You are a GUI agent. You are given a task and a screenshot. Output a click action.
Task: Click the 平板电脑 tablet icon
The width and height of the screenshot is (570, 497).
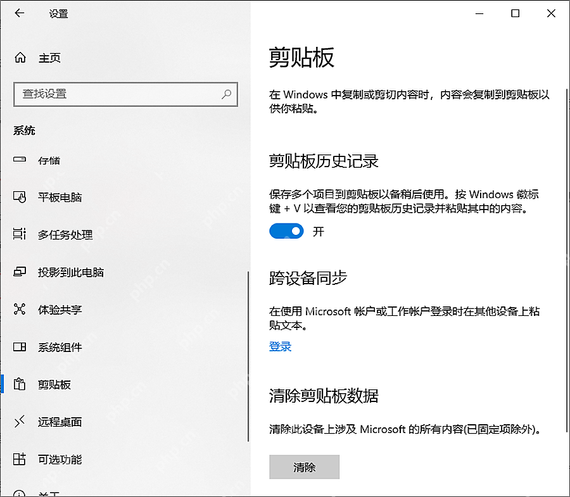20,197
